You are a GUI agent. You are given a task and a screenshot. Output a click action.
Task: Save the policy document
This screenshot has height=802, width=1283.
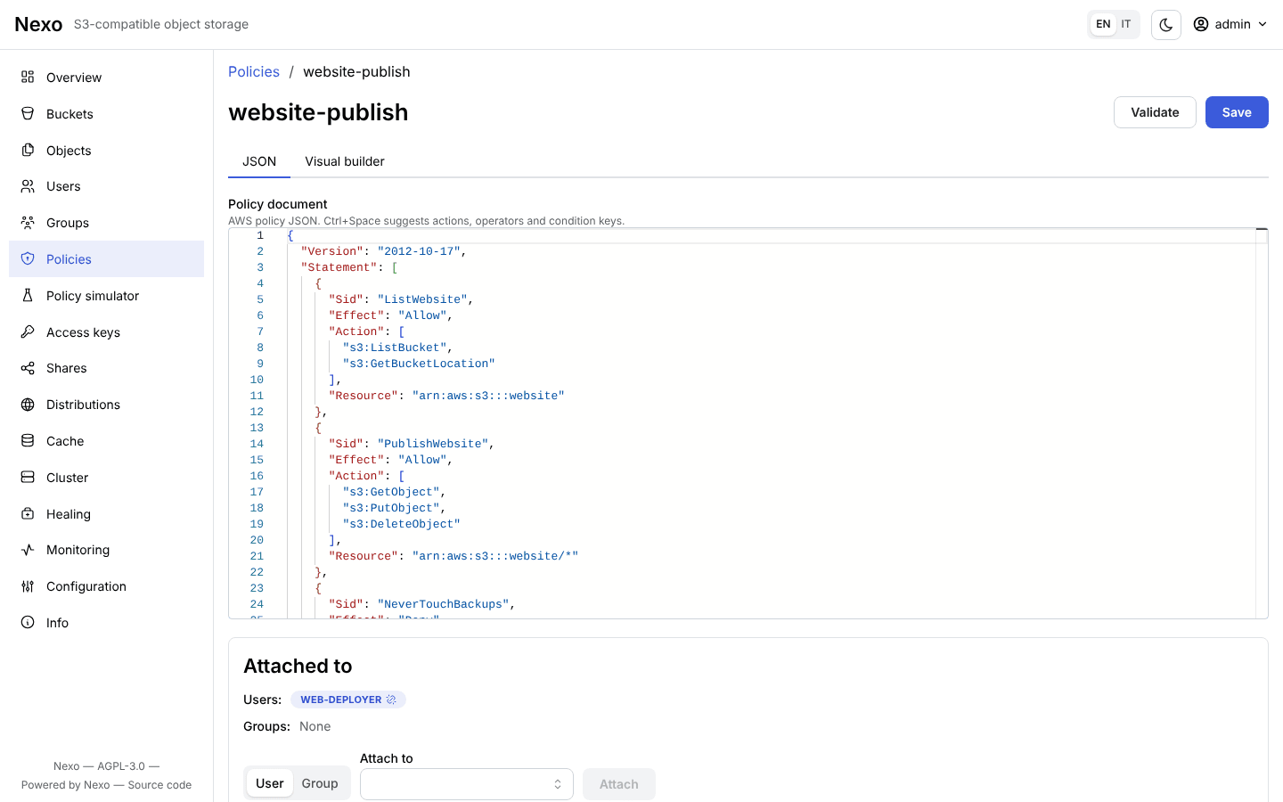tap(1237, 112)
